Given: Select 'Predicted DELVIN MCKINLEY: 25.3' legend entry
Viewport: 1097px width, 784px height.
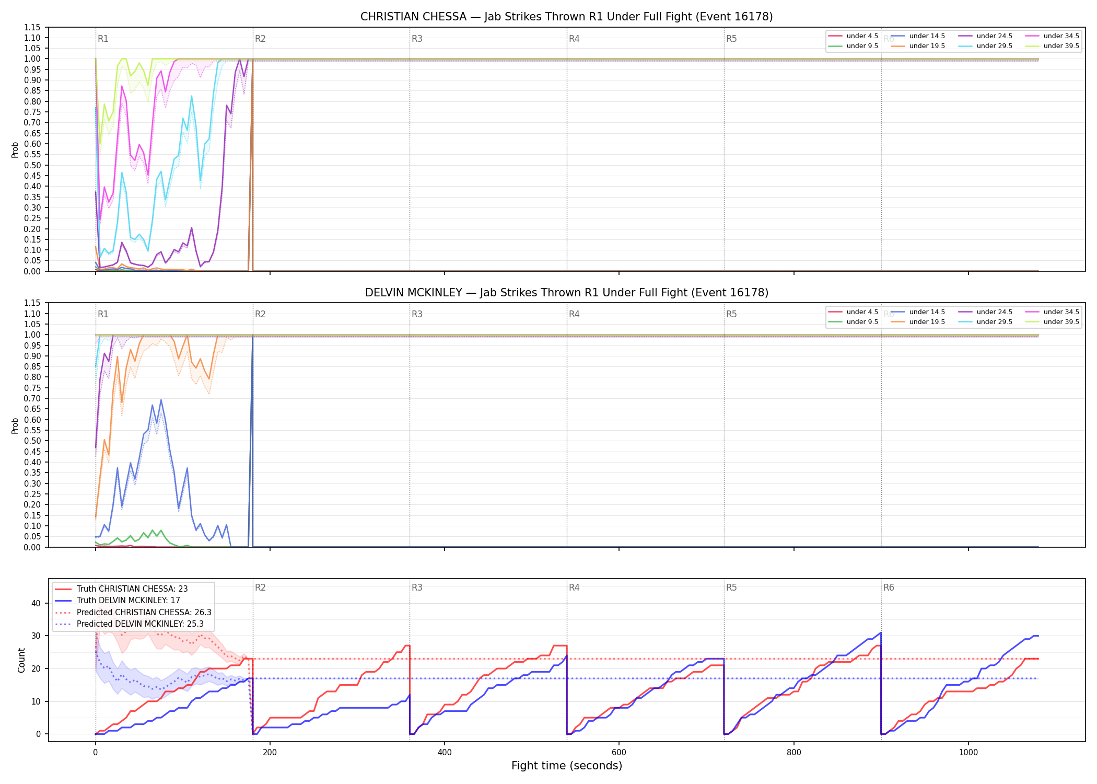Looking at the screenshot, I should pos(129,624).
